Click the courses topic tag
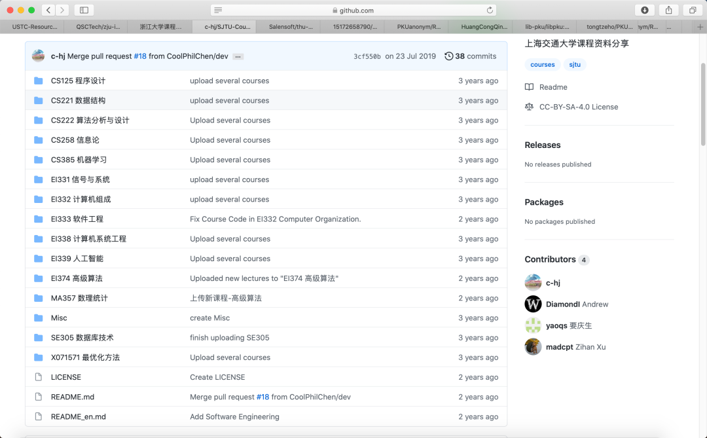The image size is (707, 438). (x=542, y=64)
